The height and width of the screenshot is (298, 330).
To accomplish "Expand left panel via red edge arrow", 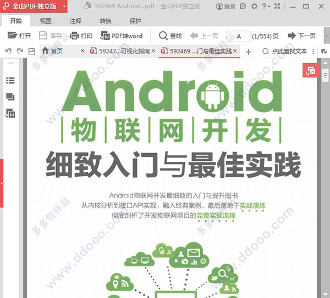I will (x=2, y=183).
